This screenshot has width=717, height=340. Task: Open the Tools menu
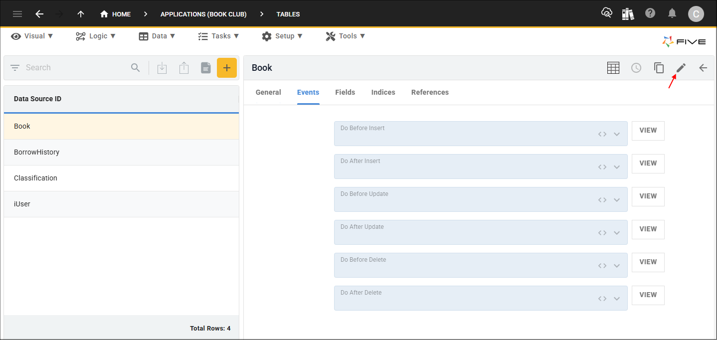pyautogui.click(x=346, y=36)
